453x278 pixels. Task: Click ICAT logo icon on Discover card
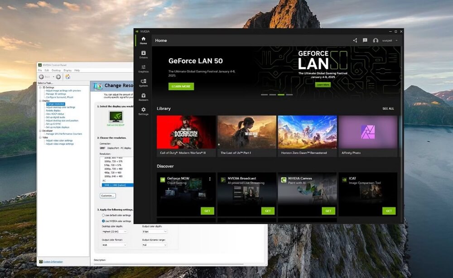pos(344,180)
